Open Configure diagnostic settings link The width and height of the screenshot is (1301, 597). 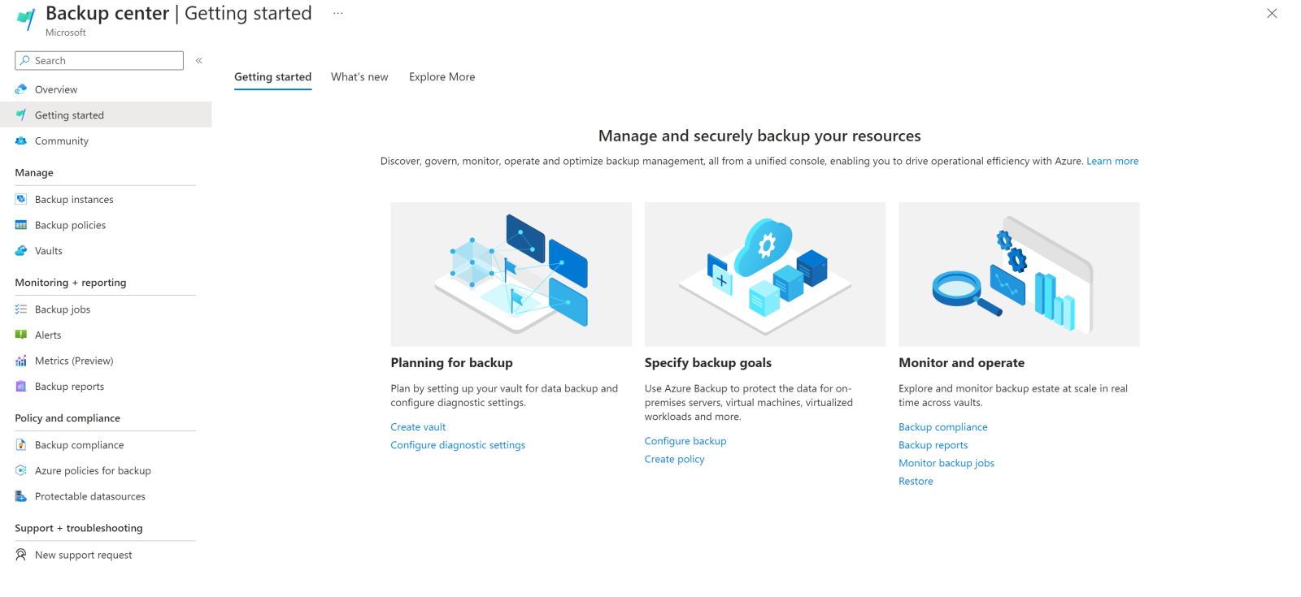458,445
